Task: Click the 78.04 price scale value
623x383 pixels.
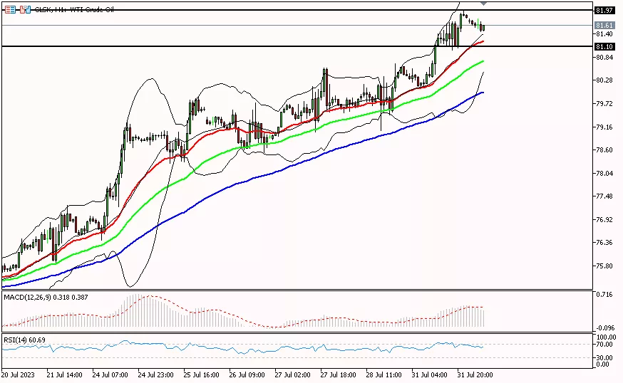Action: [604, 174]
